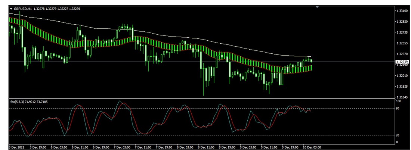The width and height of the screenshot is (411, 150).
Task: Click the 10 Dec 03:00 time label
Action: pyautogui.click(x=312, y=147)
